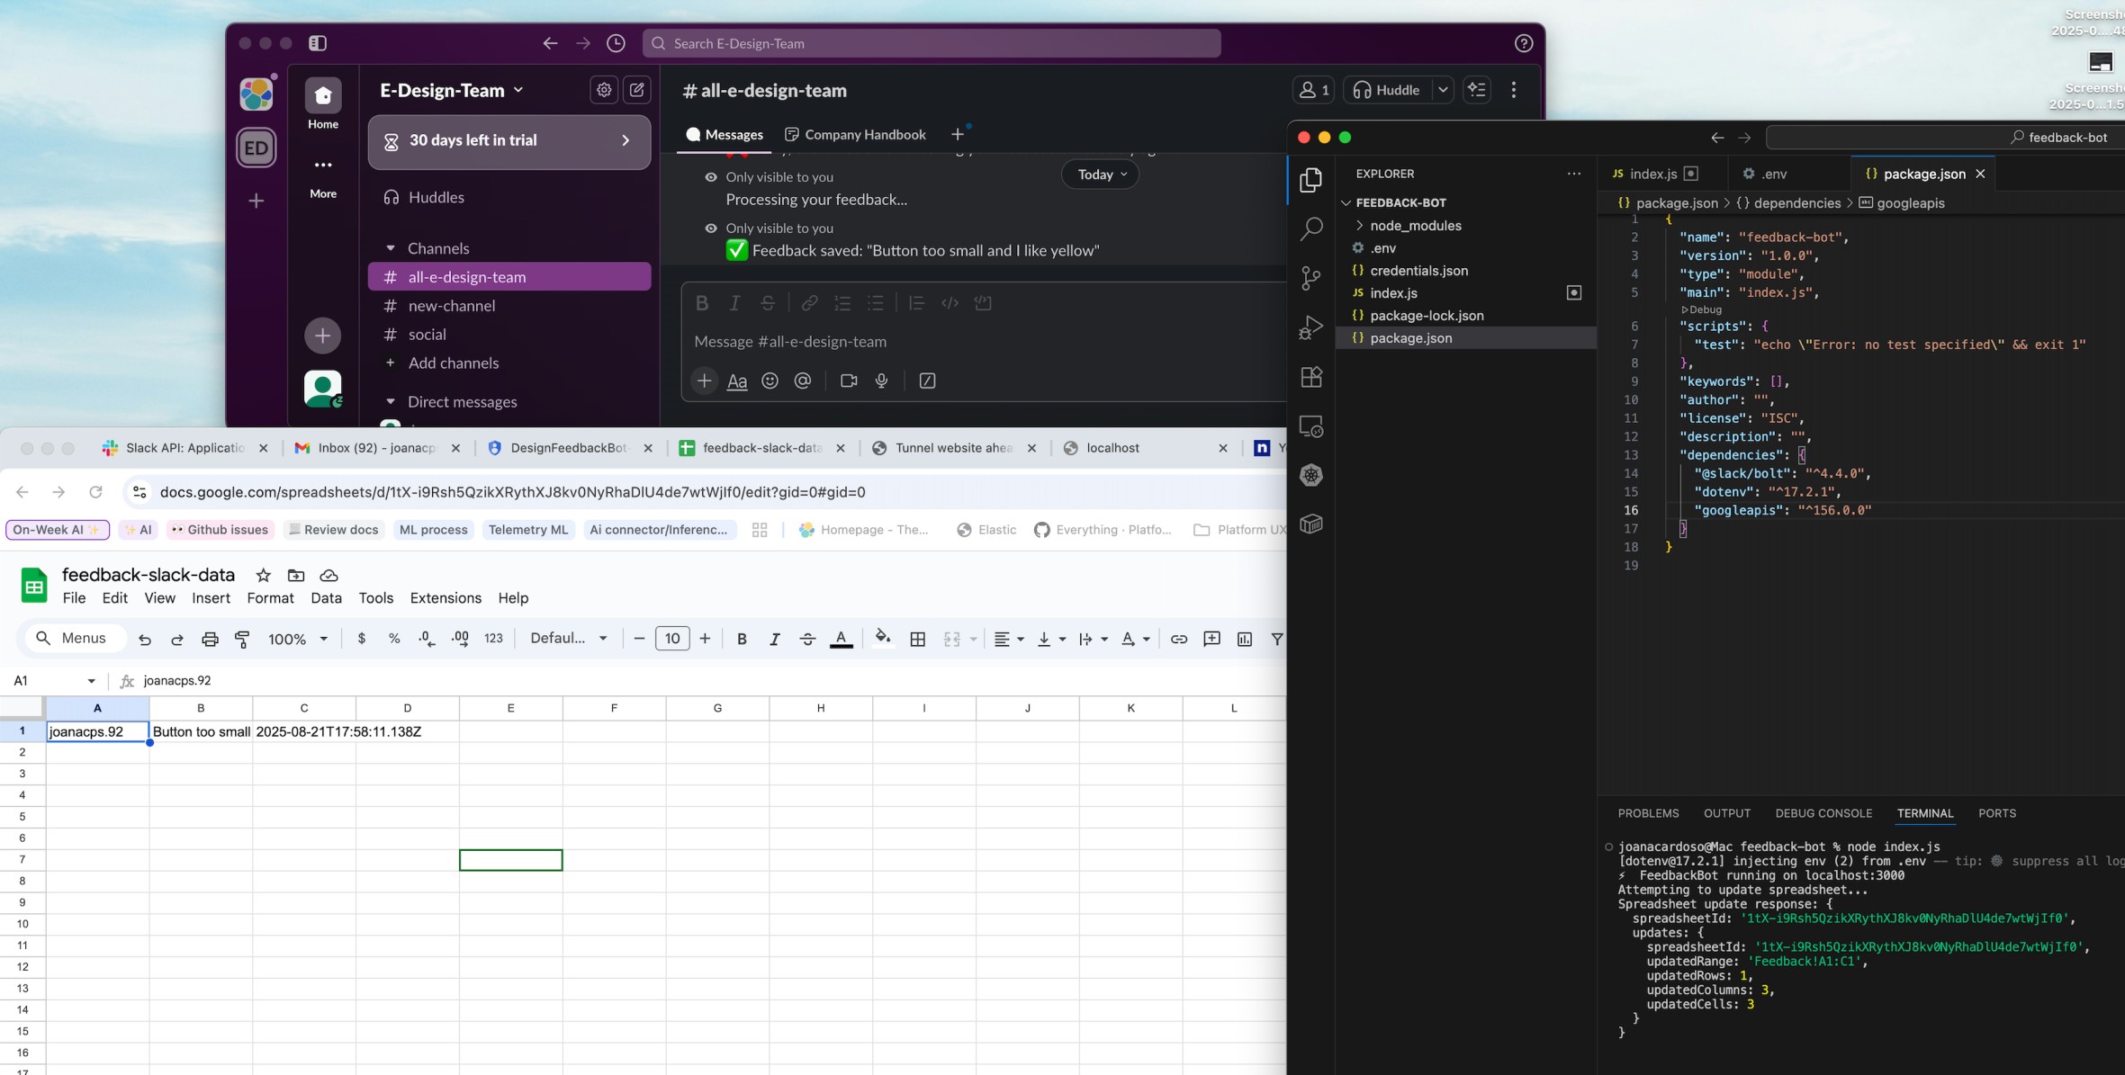Click Slack compose new message icon
The height and width of the screenshot is (1075, 2125).
click(x=636, y=90)
